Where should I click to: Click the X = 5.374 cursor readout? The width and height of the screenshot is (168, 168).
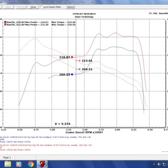point(62,124)
